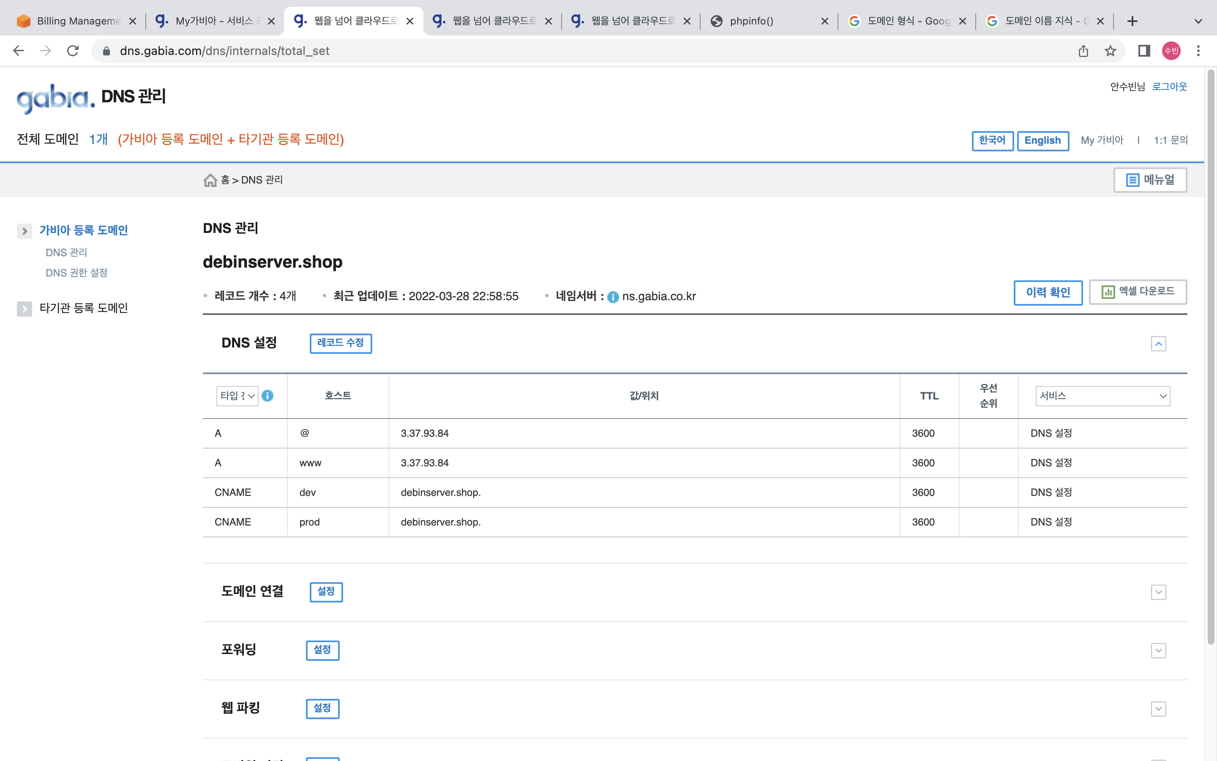Bookmark this page with the star icon
Viewport: 1217px width, 761px height.
(1111, 51)
